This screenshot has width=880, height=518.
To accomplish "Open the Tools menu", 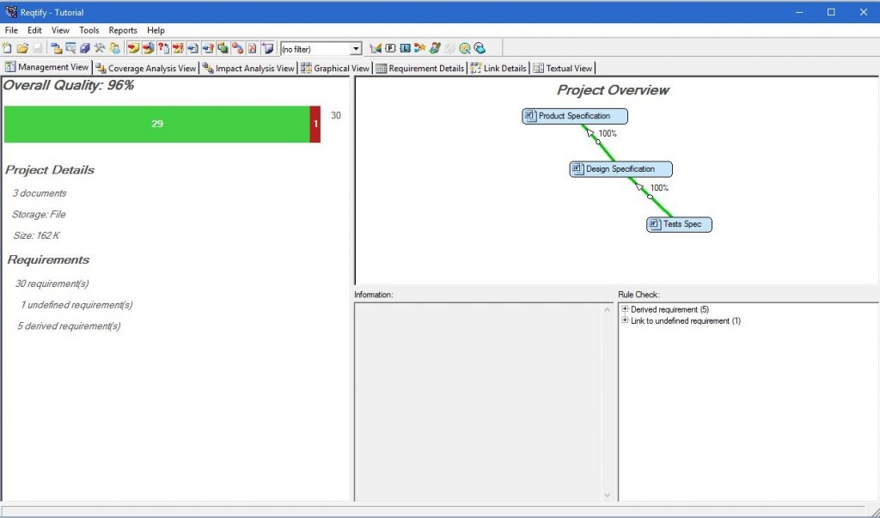I will tap(89, 30).
